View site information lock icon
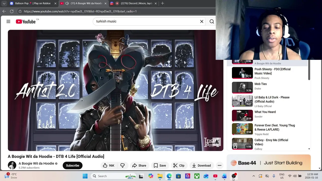The height and width of the screenshot is (181, 322). [x=20, y=11]
